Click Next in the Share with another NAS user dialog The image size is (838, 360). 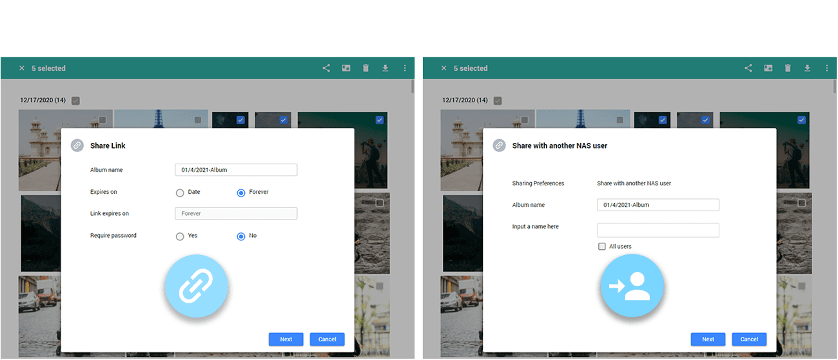click(x=708, y=339)
